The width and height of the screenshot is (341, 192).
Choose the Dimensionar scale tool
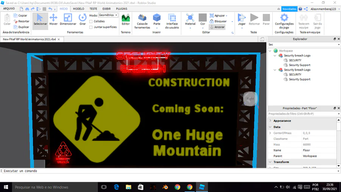68,20
